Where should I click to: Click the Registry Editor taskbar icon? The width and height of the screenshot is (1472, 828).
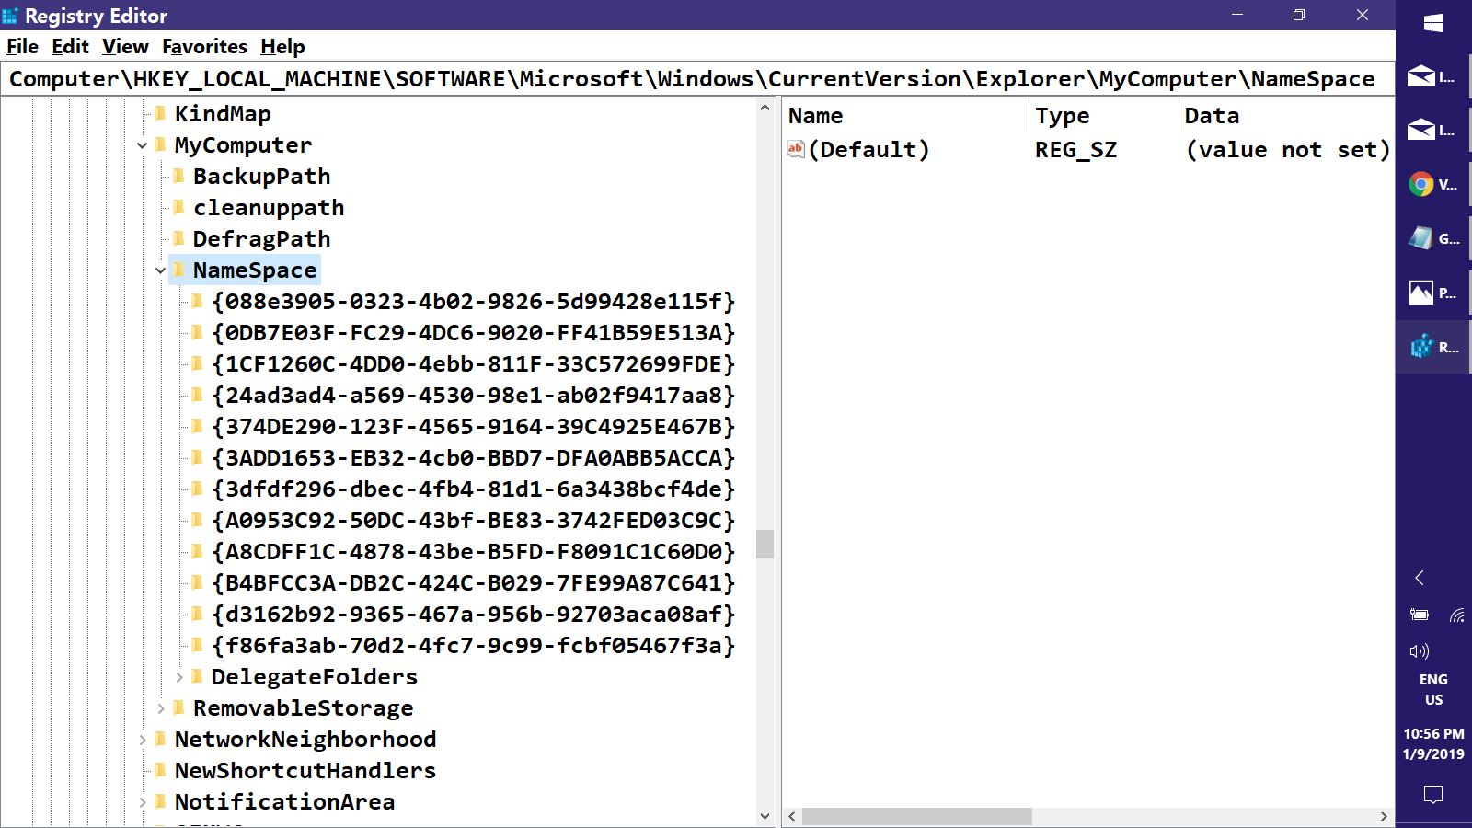[x=1433, y=347]
